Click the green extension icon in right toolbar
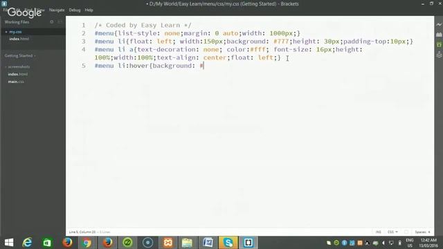 439,44
